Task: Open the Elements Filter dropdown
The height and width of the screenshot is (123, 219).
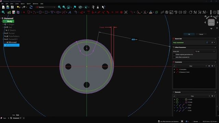Action: [209, 96]
